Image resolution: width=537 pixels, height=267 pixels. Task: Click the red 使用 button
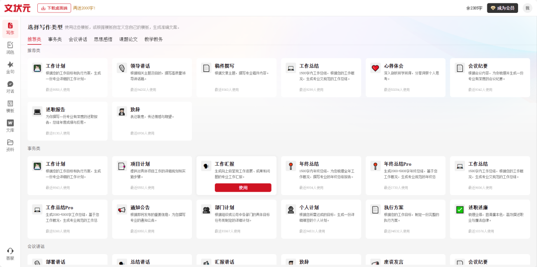[243, 188]
